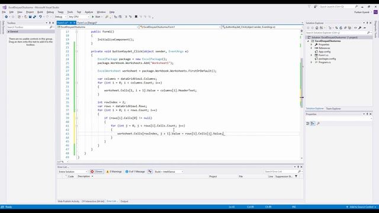This screenshot has height=213, width=379.
Task: Click the Start debugging button
Action: (x=97, y=17)
